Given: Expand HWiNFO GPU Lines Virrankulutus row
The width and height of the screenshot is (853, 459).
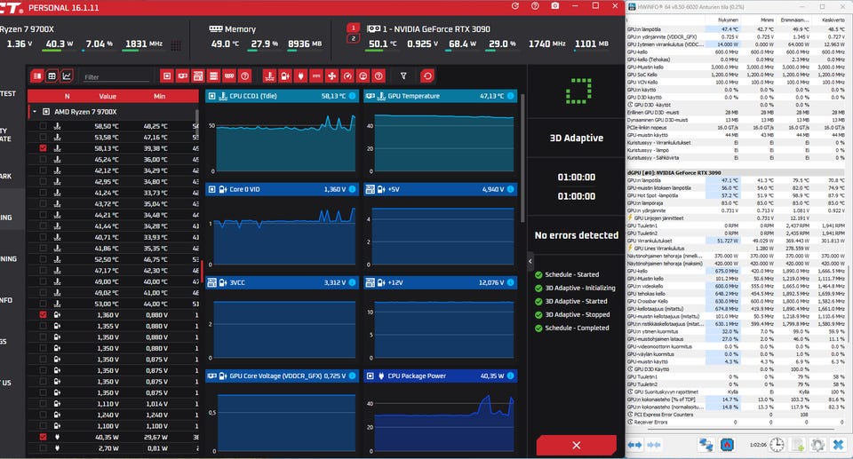Looking at the screenshot, I should (x=631, y=248).
